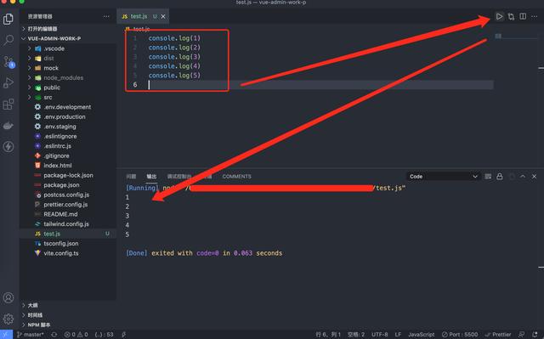Expand the 大纲 outline section
Viewport: 544px width, 339px height.
click(x=68, y=305)
